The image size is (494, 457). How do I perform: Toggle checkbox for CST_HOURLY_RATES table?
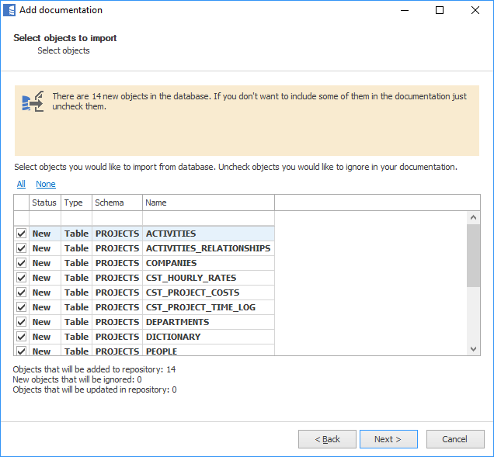coord(21,278)
